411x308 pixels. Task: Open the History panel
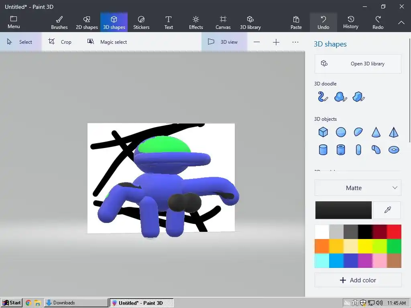click(351, 22)
